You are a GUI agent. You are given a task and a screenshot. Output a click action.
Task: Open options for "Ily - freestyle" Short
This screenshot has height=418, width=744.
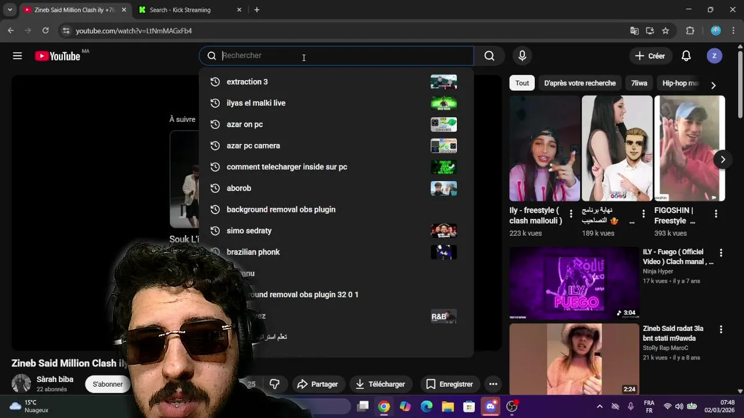click(571, 214)
